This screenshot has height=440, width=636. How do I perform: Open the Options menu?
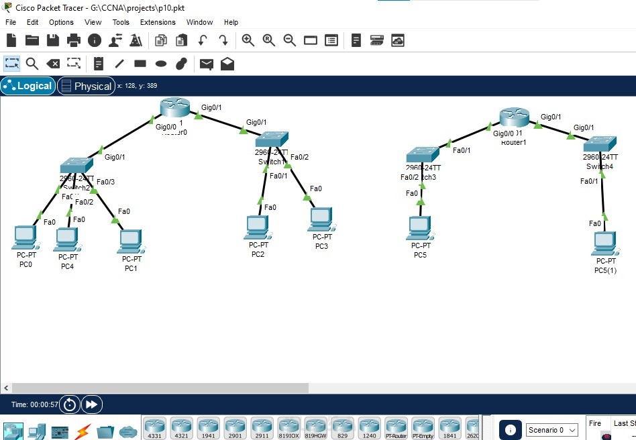61,22
